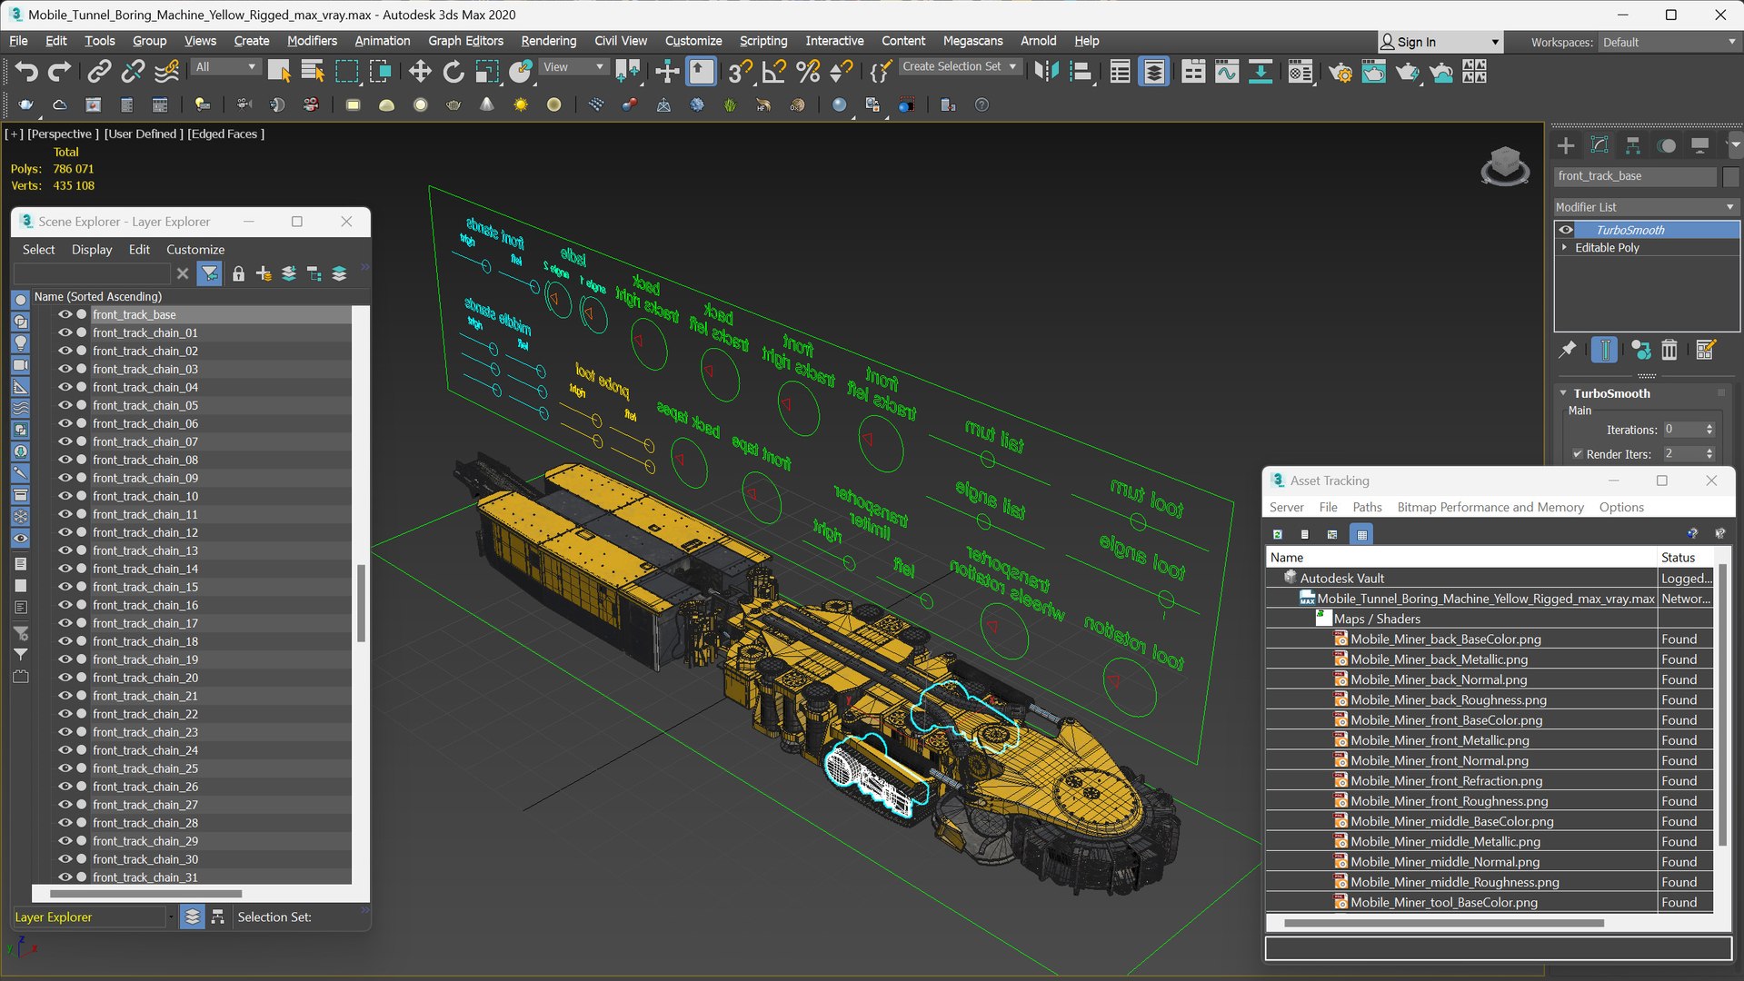The height and width of the screenshot is (981, 1744).
Task: Open the Modifiers menu
Action: (x=312, y=41)
